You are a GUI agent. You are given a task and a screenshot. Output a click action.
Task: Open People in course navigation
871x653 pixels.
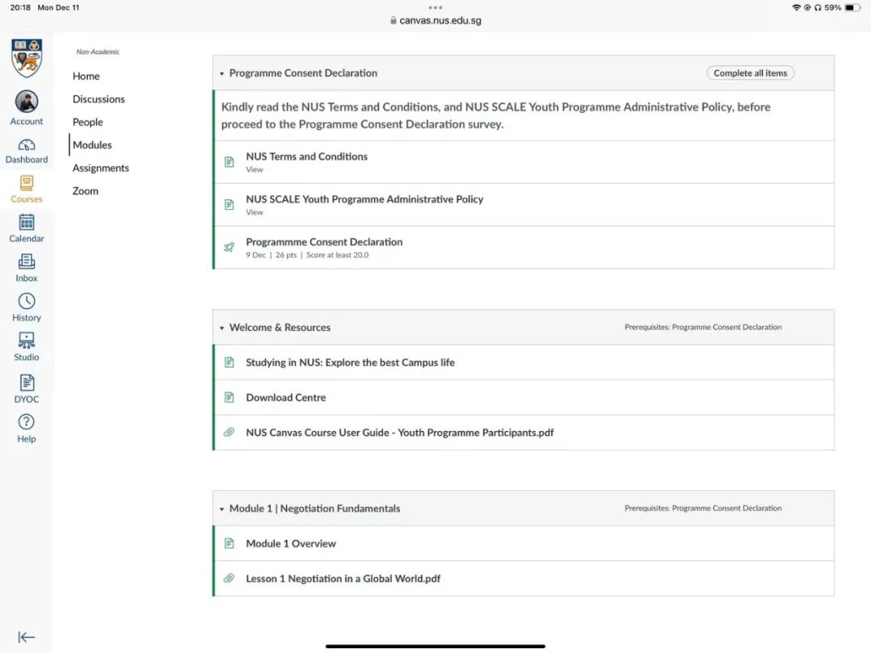point(88,122)
